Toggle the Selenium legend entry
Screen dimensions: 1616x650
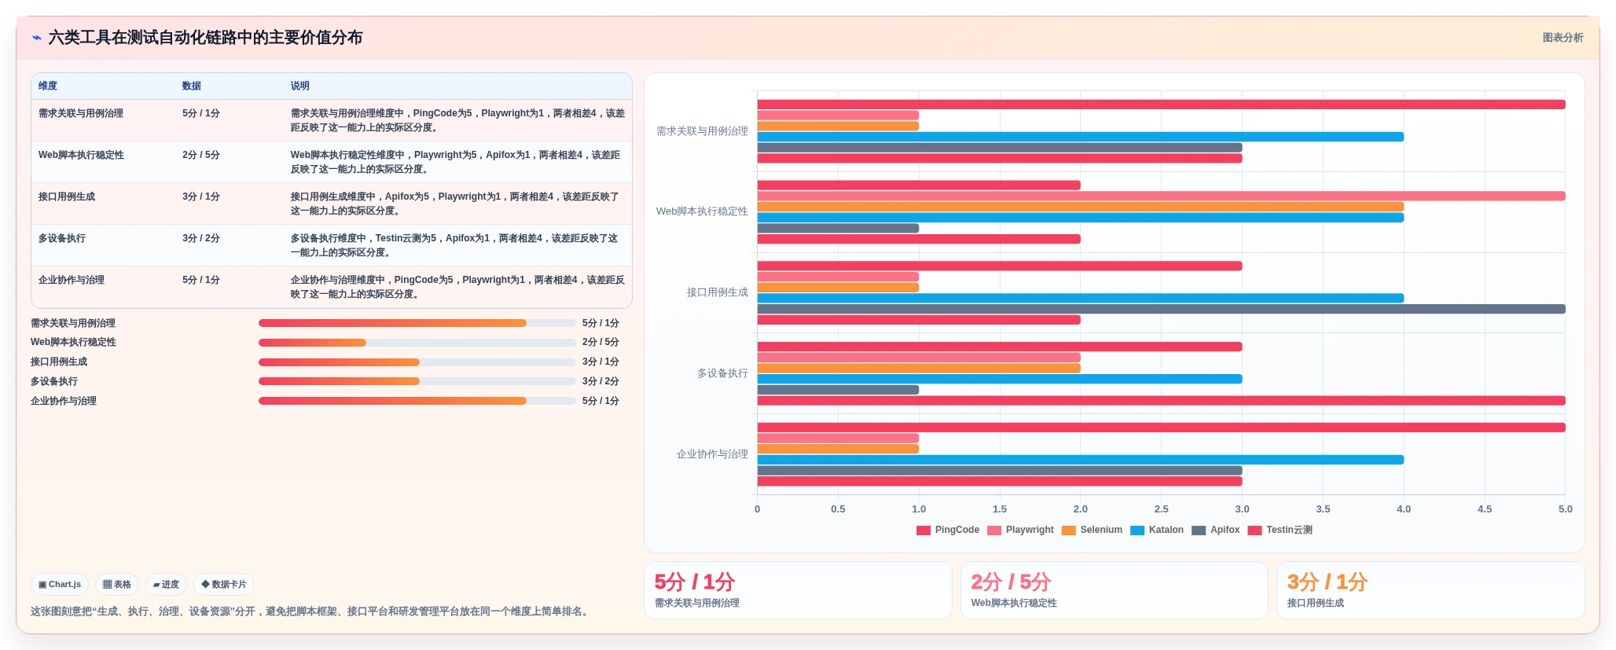pos(1092,530)
